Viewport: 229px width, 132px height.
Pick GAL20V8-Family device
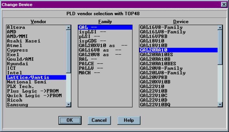click(179, 68)
